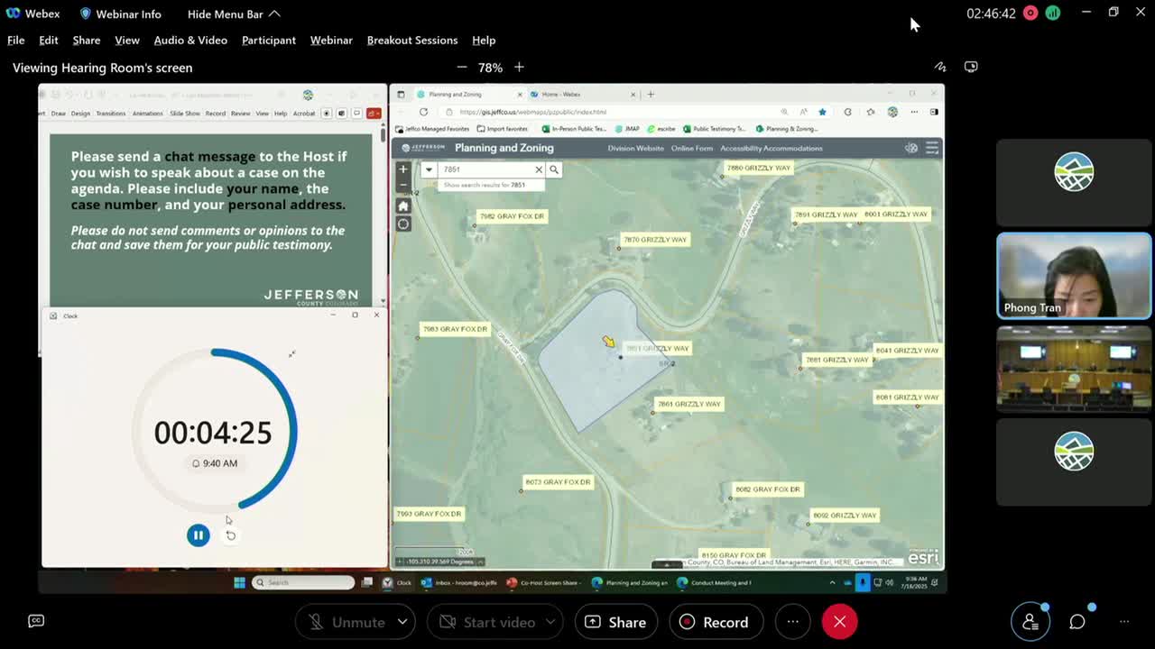Click the Share button
This screenshot has height=649, width=1155.
tap(615, 622)
